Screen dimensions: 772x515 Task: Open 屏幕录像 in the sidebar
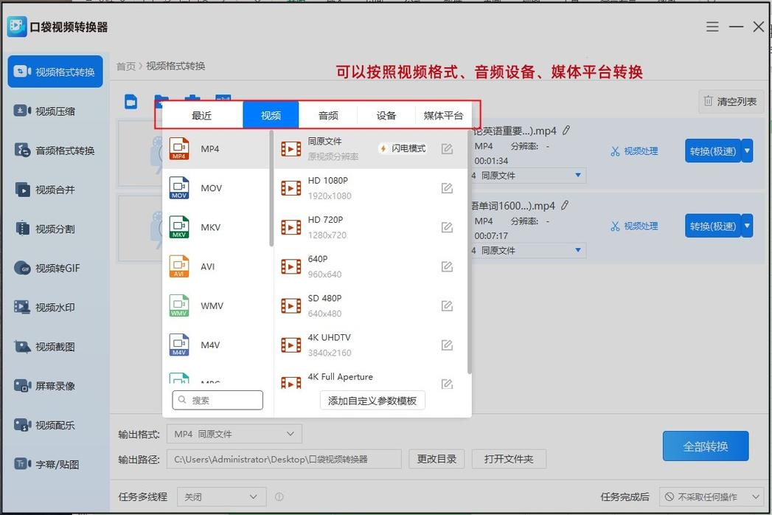coord(55,386)
